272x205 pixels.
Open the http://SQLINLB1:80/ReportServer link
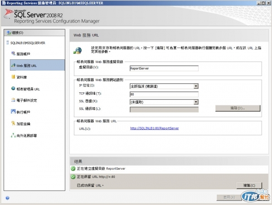click(x=155, y=129)
